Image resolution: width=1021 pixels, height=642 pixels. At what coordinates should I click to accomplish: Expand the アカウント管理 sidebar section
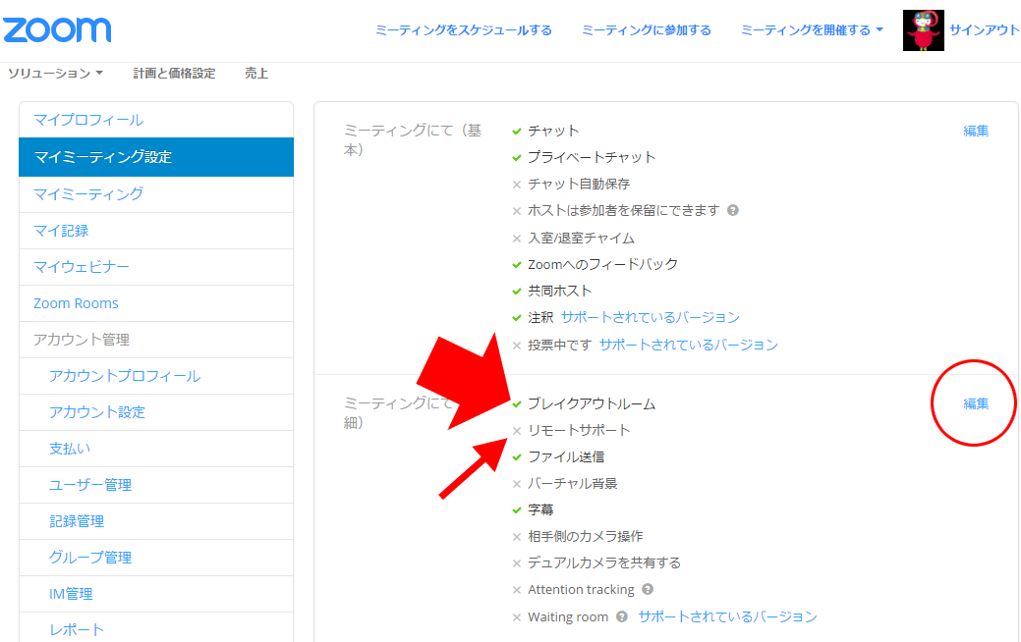pos(82,340)
